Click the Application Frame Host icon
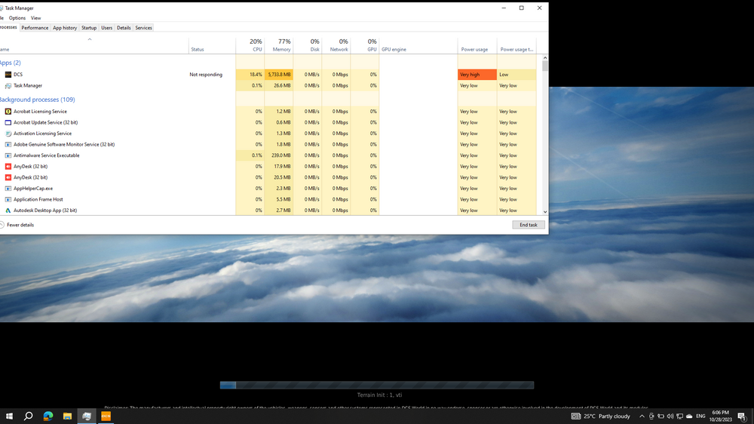The image size is (754, 424). [x=8, y=199]
